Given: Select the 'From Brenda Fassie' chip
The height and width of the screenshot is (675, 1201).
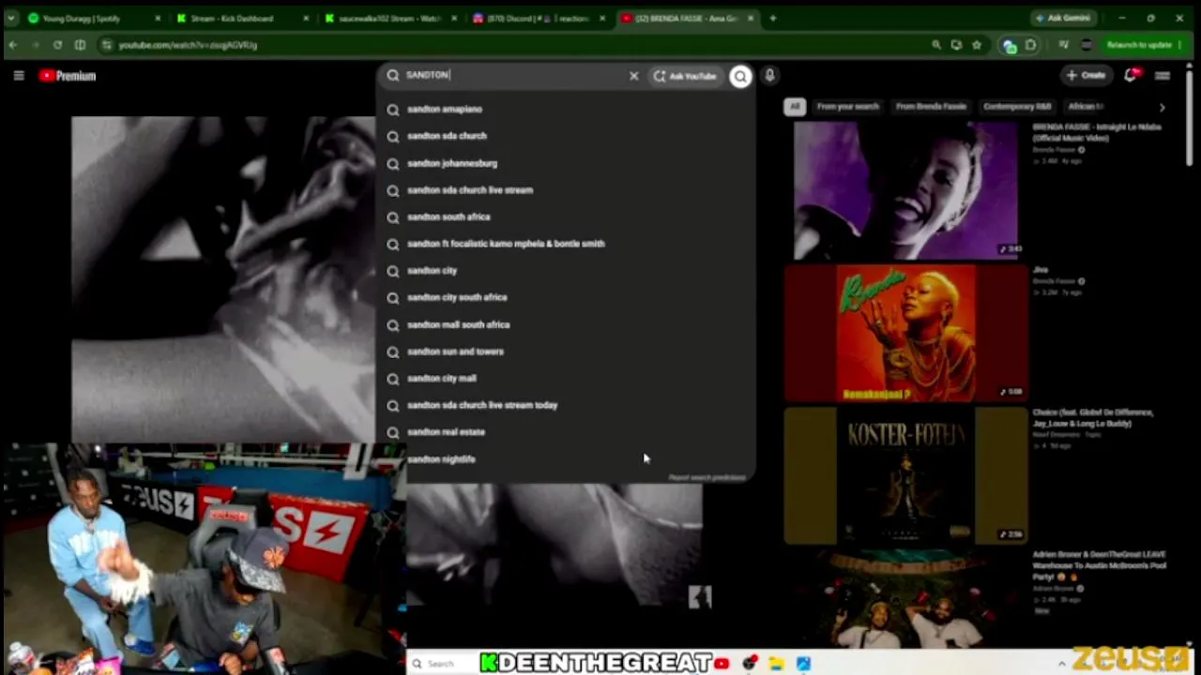Looking at the screenshot, I should (x=931, y=107).
